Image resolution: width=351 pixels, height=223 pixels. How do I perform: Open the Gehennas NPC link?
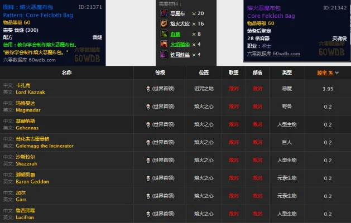coord(27,128)
